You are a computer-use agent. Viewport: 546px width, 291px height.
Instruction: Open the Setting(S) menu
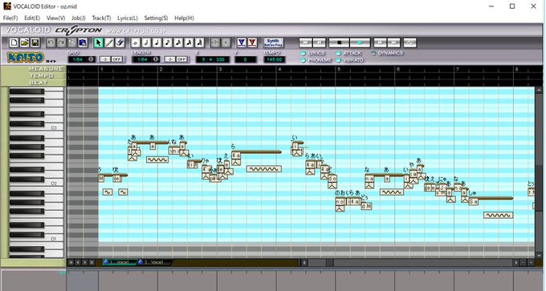pyautogui.click(x=156, y=18)
